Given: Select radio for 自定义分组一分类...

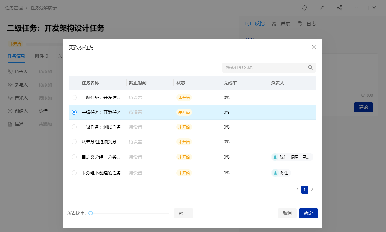Looking at the screenshot, I should coord(74,157).
